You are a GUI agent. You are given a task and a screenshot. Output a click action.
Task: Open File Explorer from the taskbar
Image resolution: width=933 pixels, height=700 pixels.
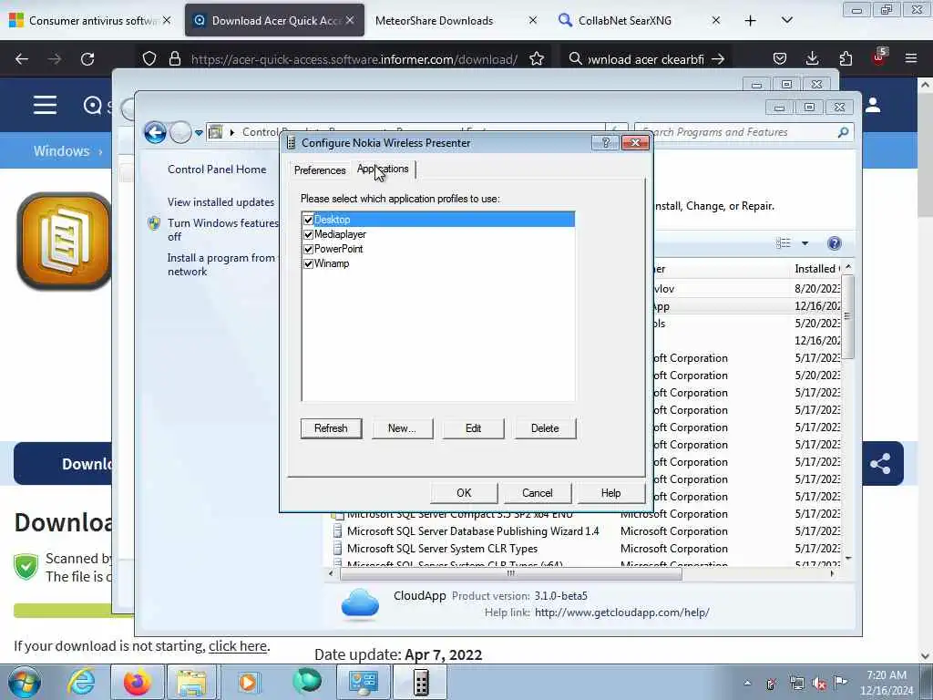190,682
